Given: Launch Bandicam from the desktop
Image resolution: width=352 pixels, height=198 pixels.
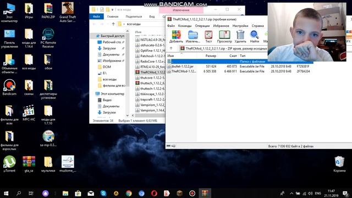Looking at the screenshot, I should pyautogui.click(x=9, y=87).
